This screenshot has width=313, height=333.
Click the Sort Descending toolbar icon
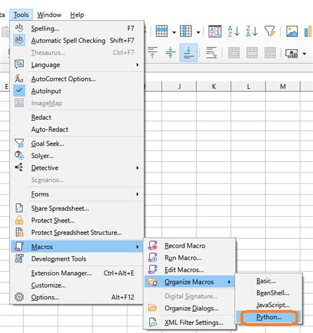pyautogui.click(x=252, y=31)
